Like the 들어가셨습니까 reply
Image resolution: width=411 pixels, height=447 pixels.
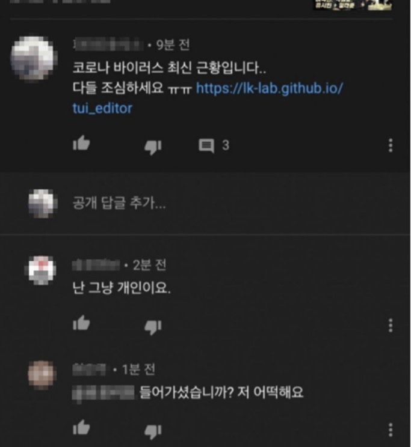click(81, 428)
